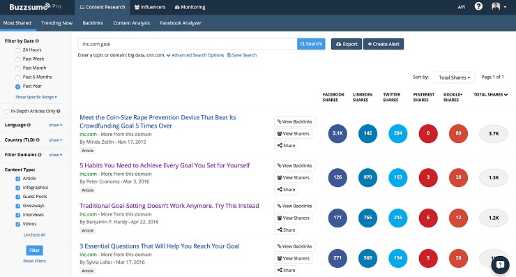516x277 pixels.
Task: Click the Reset Filters link
Action: tap(35, 261)
